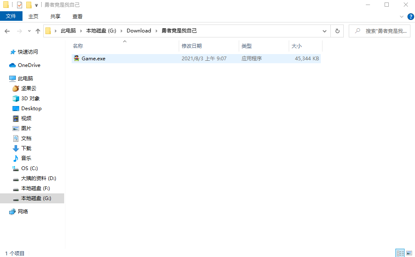The height and width of the screenshot is (257, 415).
Task: Click the 坚果云 nut icon
Action: click(x=16, y=89)
